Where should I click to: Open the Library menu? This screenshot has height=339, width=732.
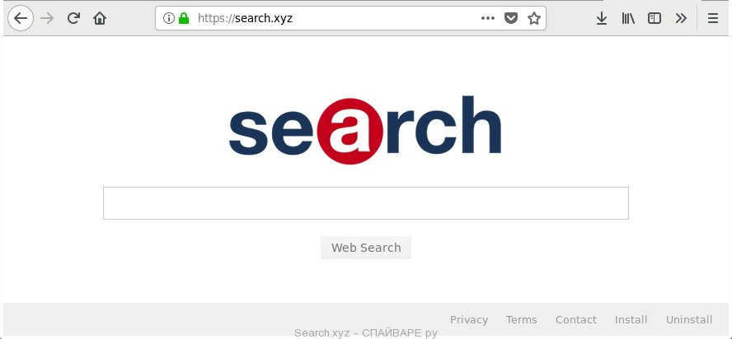pos(628,18)
